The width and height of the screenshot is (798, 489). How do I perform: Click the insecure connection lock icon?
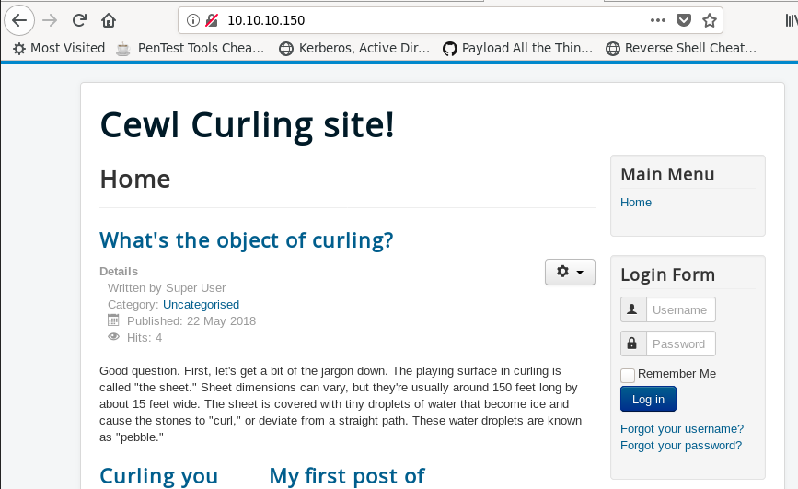212,20
